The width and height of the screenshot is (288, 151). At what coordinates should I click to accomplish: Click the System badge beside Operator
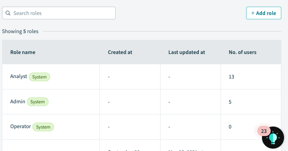(x=43, y=127)
